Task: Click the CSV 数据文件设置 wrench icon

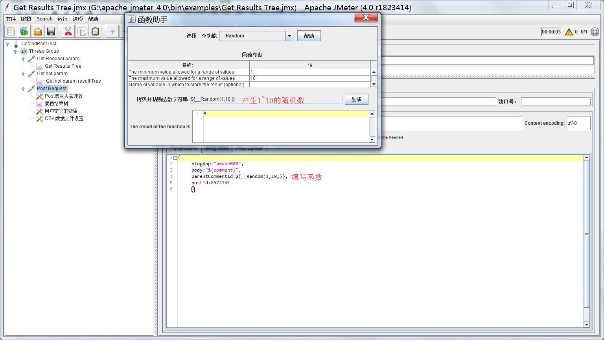Action: [x=40, y=118]
